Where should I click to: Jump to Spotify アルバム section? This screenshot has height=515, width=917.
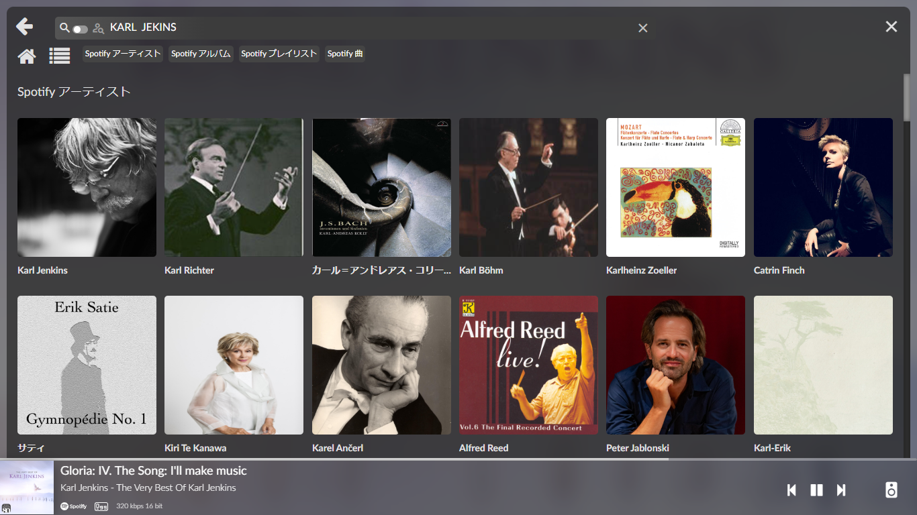click(201, 54)
